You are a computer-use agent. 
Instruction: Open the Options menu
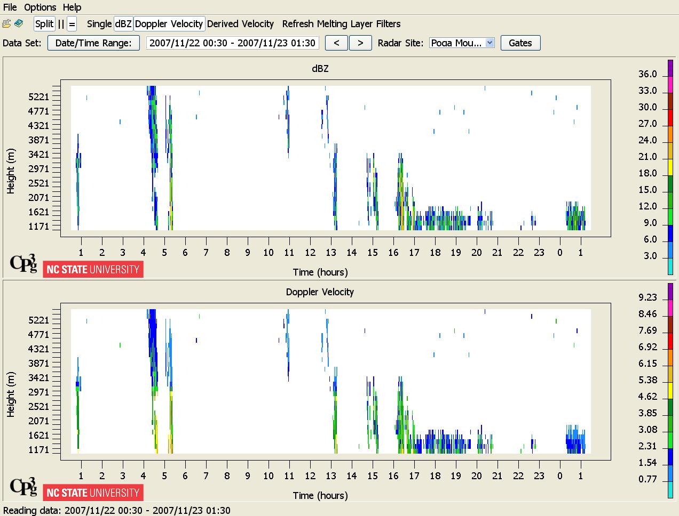tap(40, 7)
